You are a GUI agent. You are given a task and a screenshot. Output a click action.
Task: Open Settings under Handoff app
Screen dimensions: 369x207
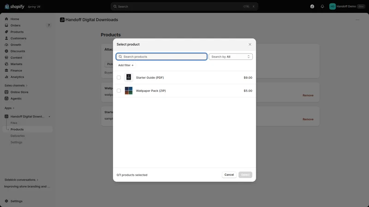pyautogui.click(x=16, y=143)
